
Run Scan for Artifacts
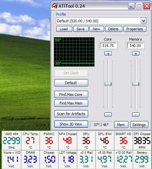(x=71, y=114)
